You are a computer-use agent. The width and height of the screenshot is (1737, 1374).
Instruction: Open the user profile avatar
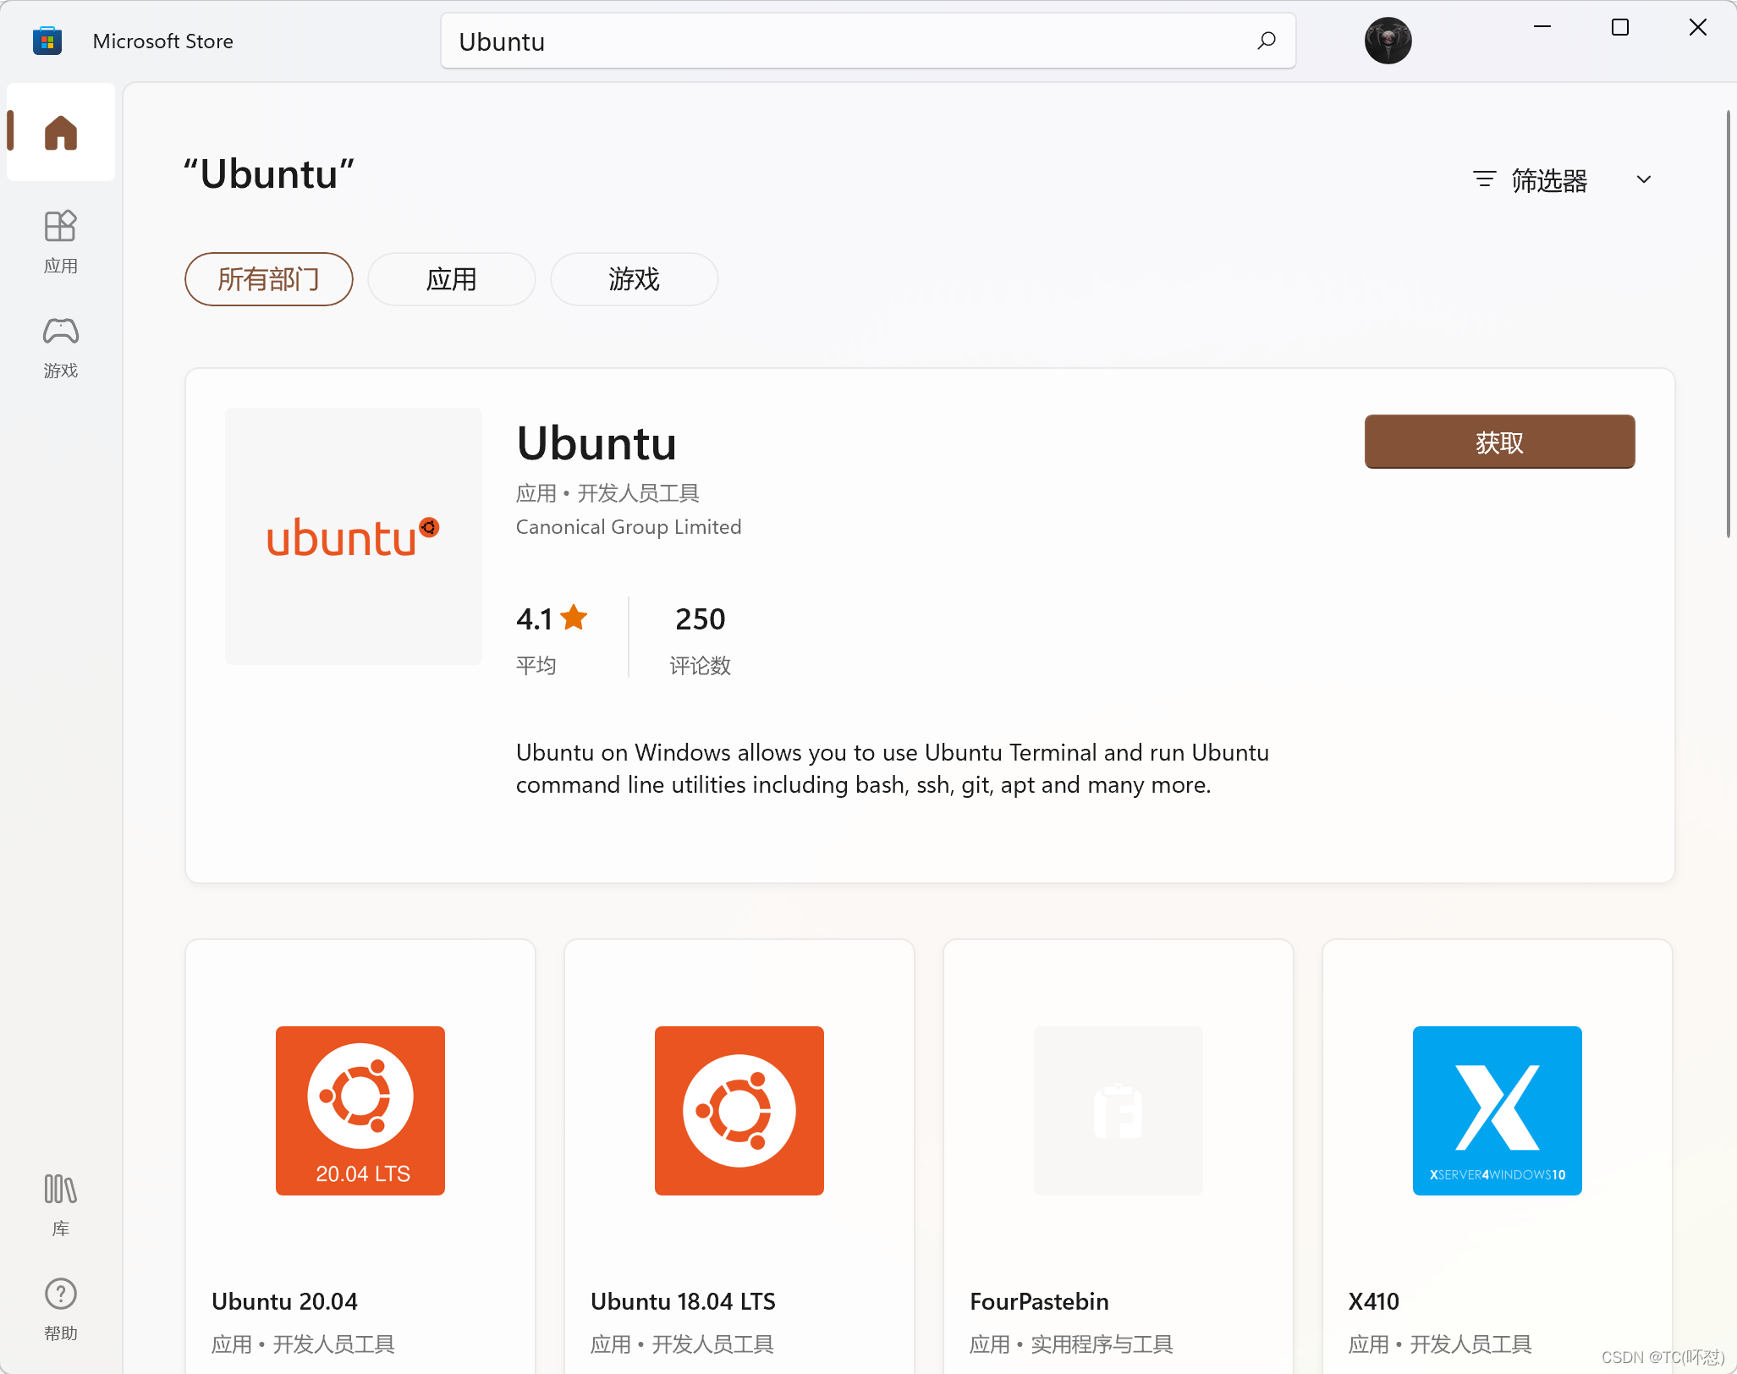[1388, 40]
